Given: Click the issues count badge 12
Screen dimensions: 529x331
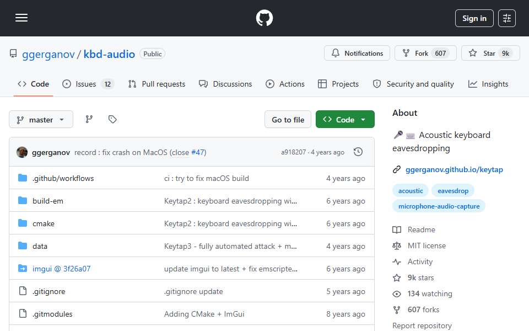Looking at the screenshot, I should click(x=107, y=84).
